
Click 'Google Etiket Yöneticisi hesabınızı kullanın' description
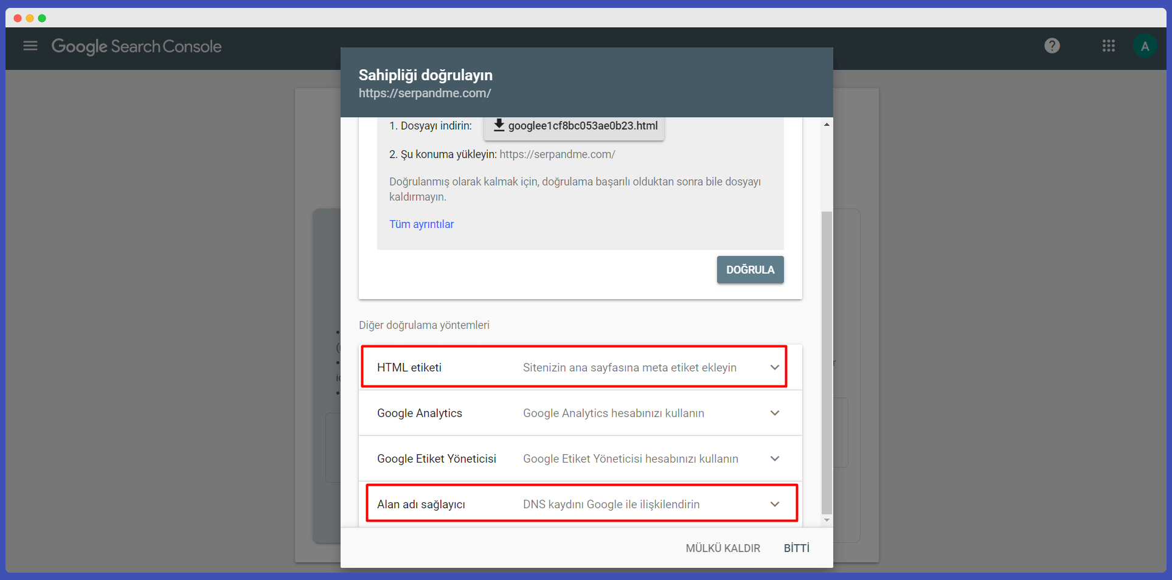[x=631, y=458]
